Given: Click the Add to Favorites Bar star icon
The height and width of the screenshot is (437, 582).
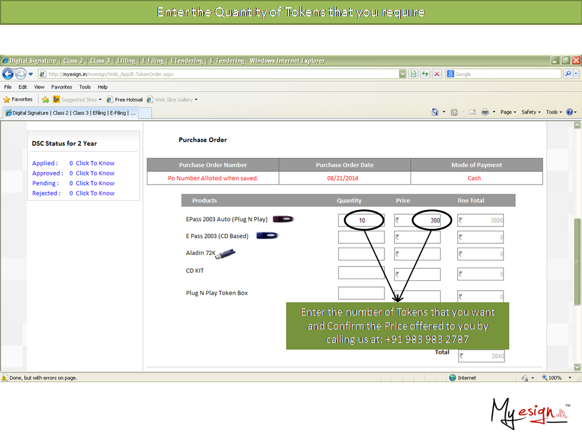Looking at the screenshot, I should pos(45,100).
